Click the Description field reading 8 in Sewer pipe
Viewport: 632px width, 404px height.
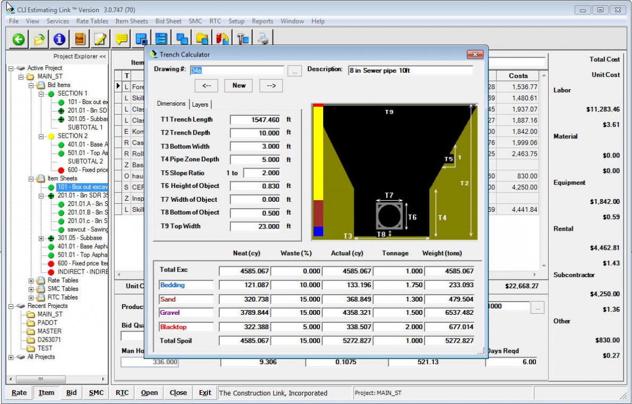(x=410, y=70)
